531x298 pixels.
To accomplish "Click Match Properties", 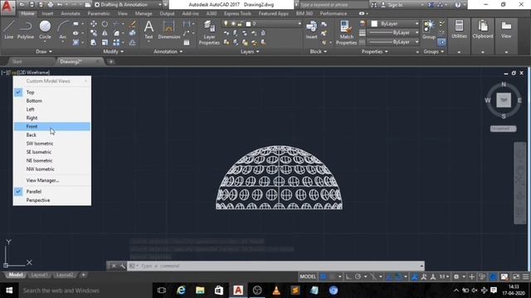I will [x=346, y=32].
